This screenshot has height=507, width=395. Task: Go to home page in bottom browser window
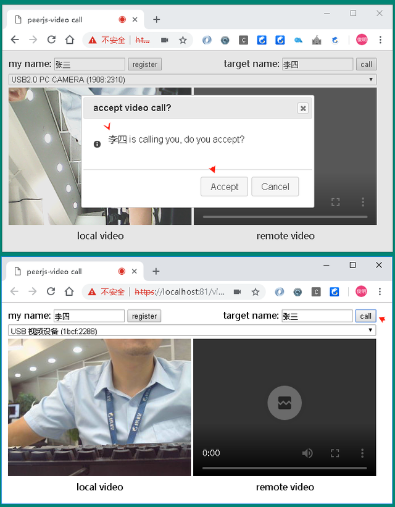click(69, 291)
